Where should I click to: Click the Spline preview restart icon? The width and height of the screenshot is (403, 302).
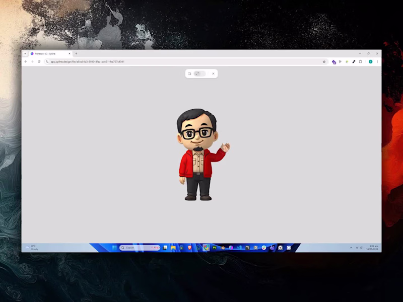[x=190, y=73]
